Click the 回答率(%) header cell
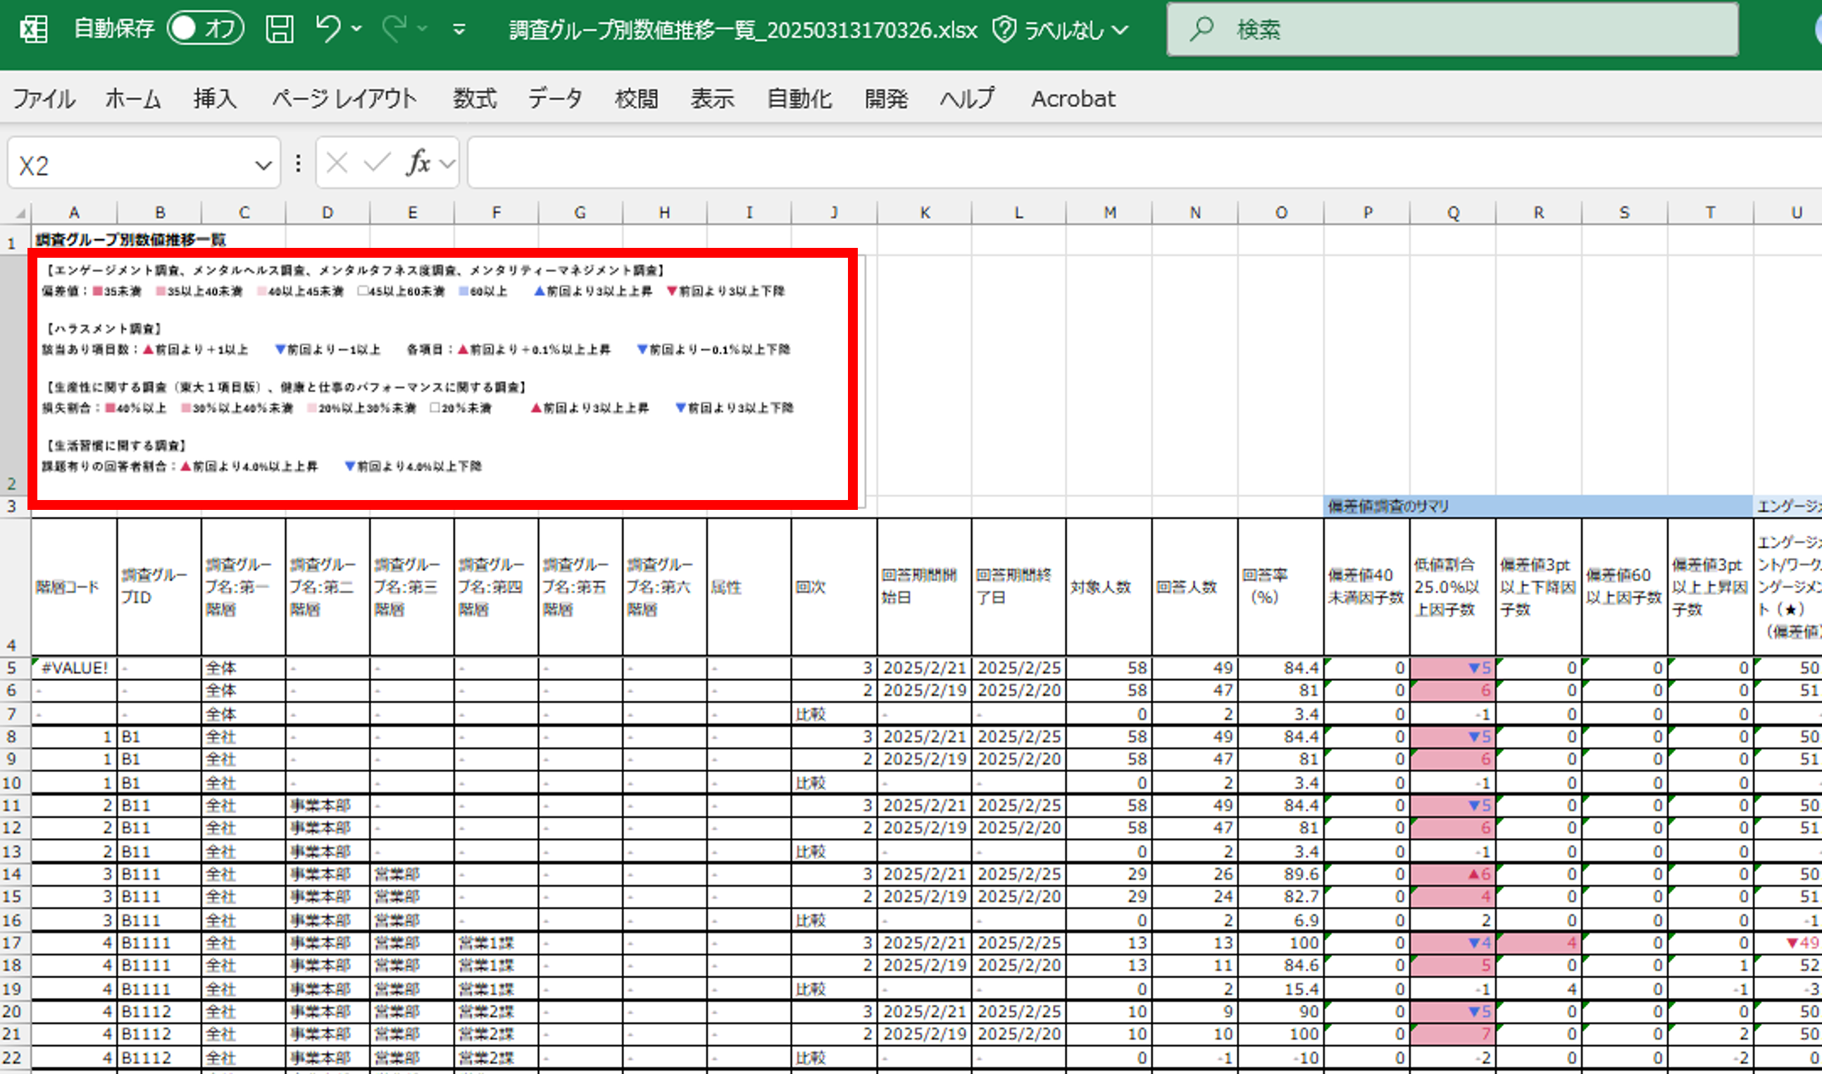 pyautogui.click(x=1281, y=587)
